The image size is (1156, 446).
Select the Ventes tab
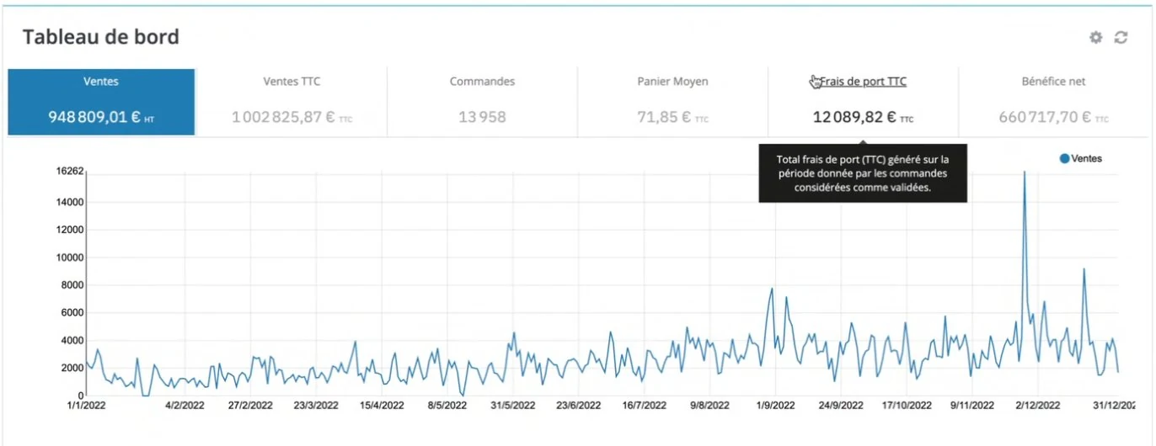101,102
